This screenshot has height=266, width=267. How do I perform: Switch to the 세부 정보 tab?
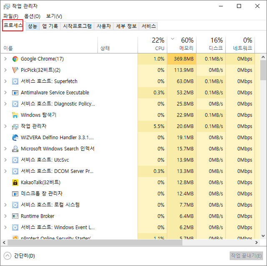coord(126,26)
